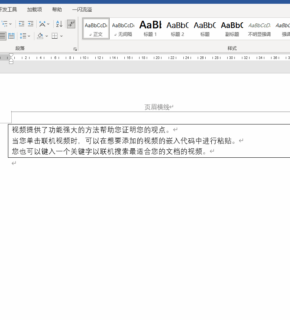
Task: Apply the 标题 1 style
Action: coord(150,29)
